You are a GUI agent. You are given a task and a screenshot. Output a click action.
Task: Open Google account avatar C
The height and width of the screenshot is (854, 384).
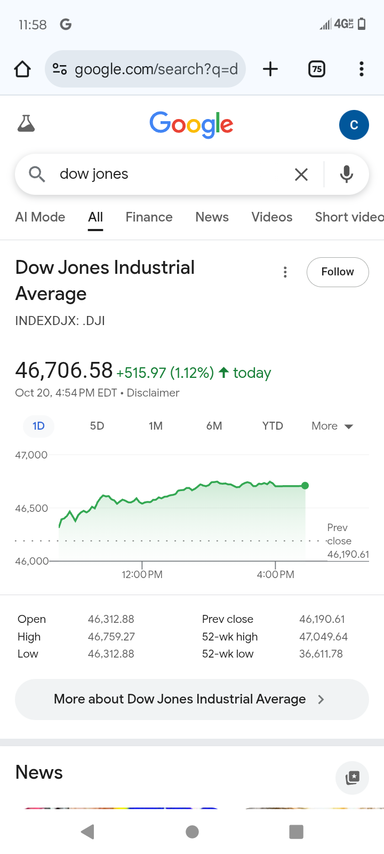pos(354,125)
